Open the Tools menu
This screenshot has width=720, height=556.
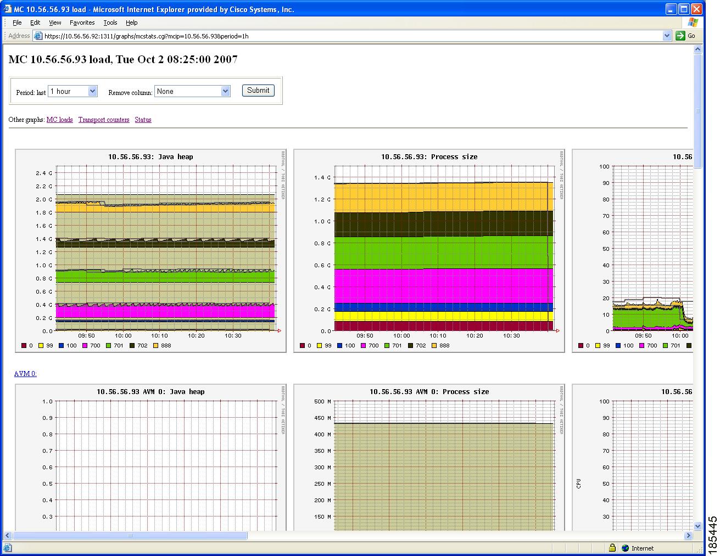click(110, 23)
